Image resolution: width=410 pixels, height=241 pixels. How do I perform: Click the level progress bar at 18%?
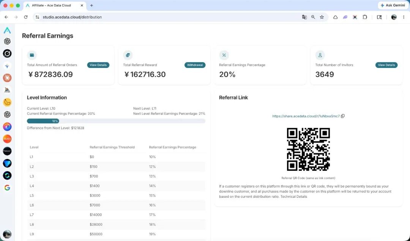116,121
